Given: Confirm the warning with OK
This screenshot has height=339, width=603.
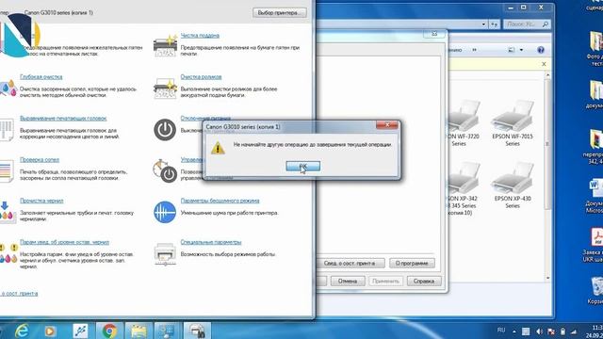Looking at the screenshot, I should pyautogui.click(x=303, y=166).
